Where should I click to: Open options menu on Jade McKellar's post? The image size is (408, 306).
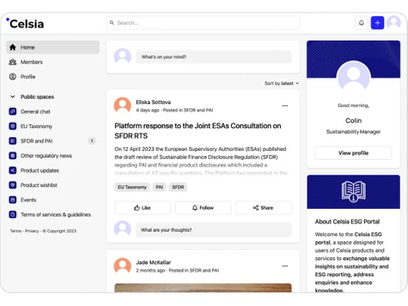tap(285, 266)
